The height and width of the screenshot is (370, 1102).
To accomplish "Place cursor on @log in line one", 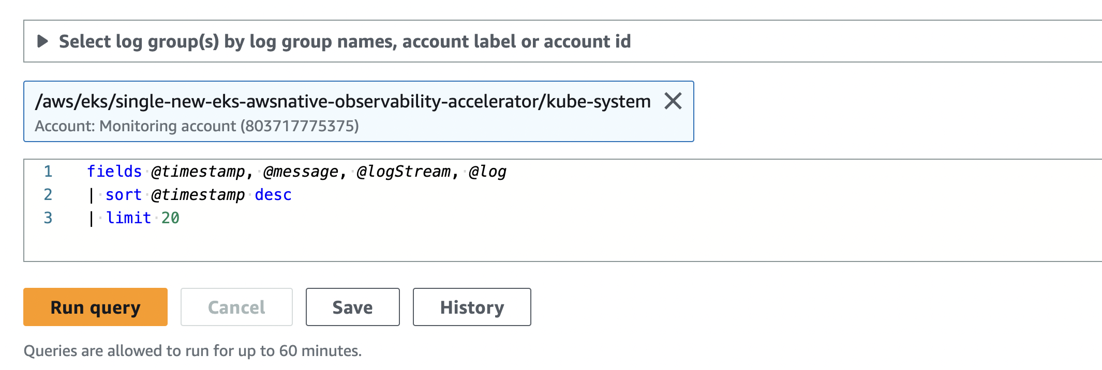I will point(487,172).
